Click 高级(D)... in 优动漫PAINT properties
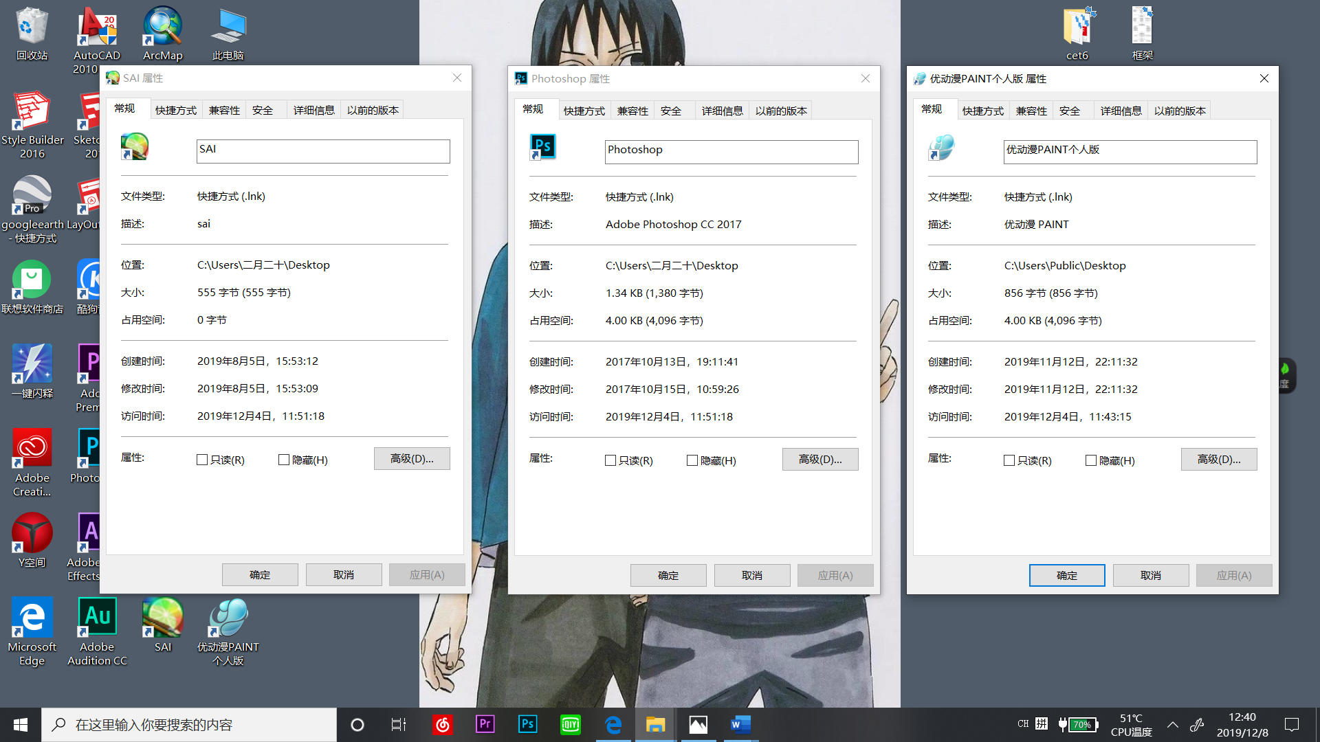 point(1219,460)
